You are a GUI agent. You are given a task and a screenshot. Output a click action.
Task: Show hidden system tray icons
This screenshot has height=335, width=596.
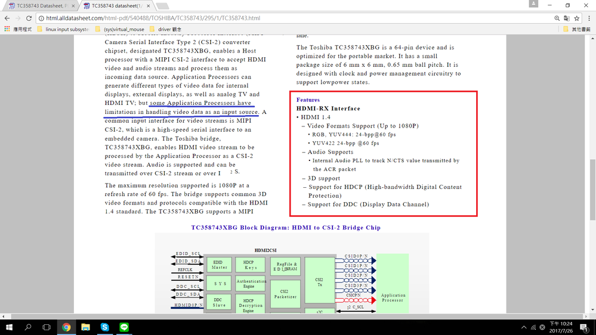click(524, 327)
